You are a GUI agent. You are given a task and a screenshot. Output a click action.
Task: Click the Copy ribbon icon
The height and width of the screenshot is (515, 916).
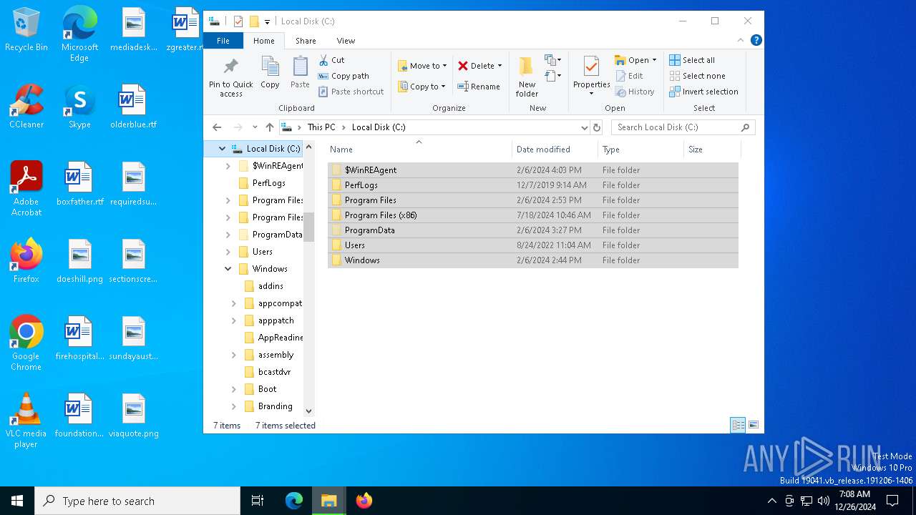270,67
